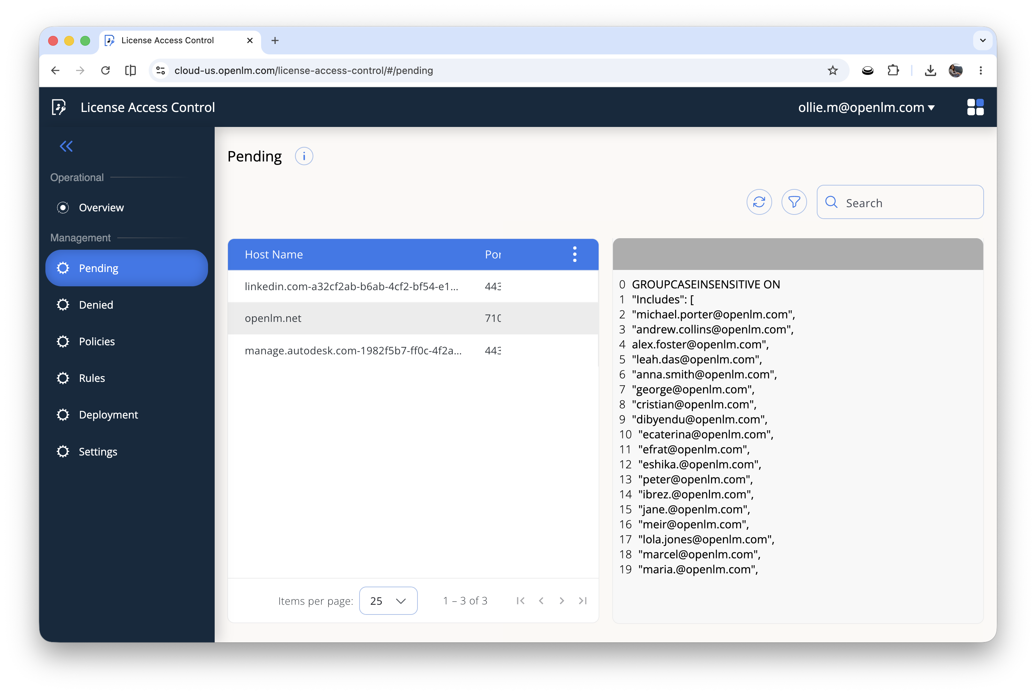
Task: Click in the Search field
Action: tap(900, 202)
